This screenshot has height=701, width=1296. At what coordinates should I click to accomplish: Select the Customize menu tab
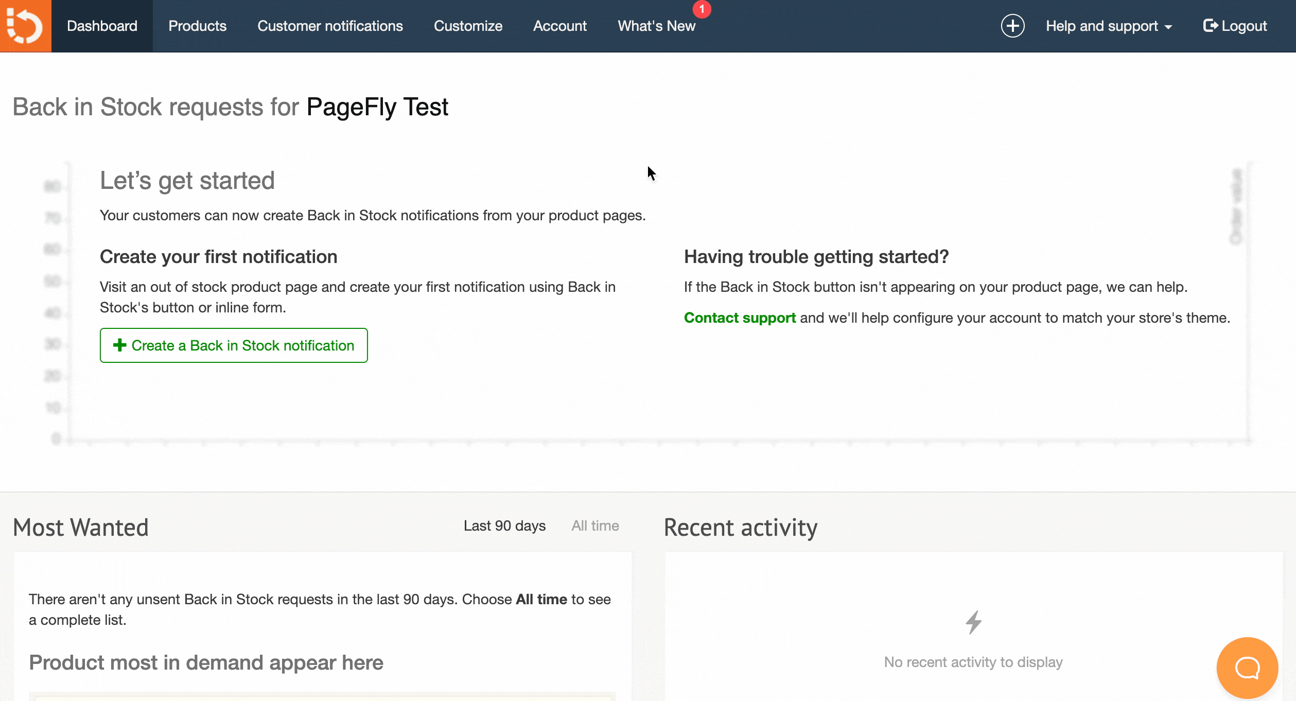coord(468,26)
